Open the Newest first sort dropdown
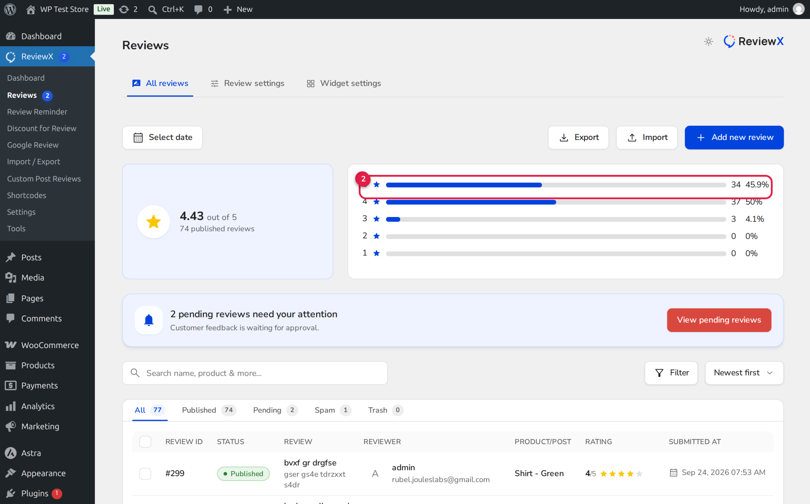Viewport: 810px width, 504px height. click(744, 373)
